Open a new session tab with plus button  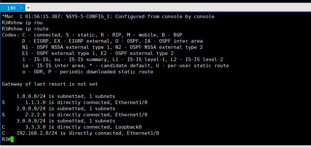(x=28, y=8)
